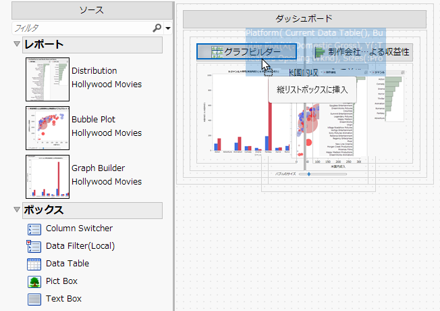Adjust the バブルのサイズ slider handle
The height and width of the screenshot is (311, 440).
coord(308,174)
